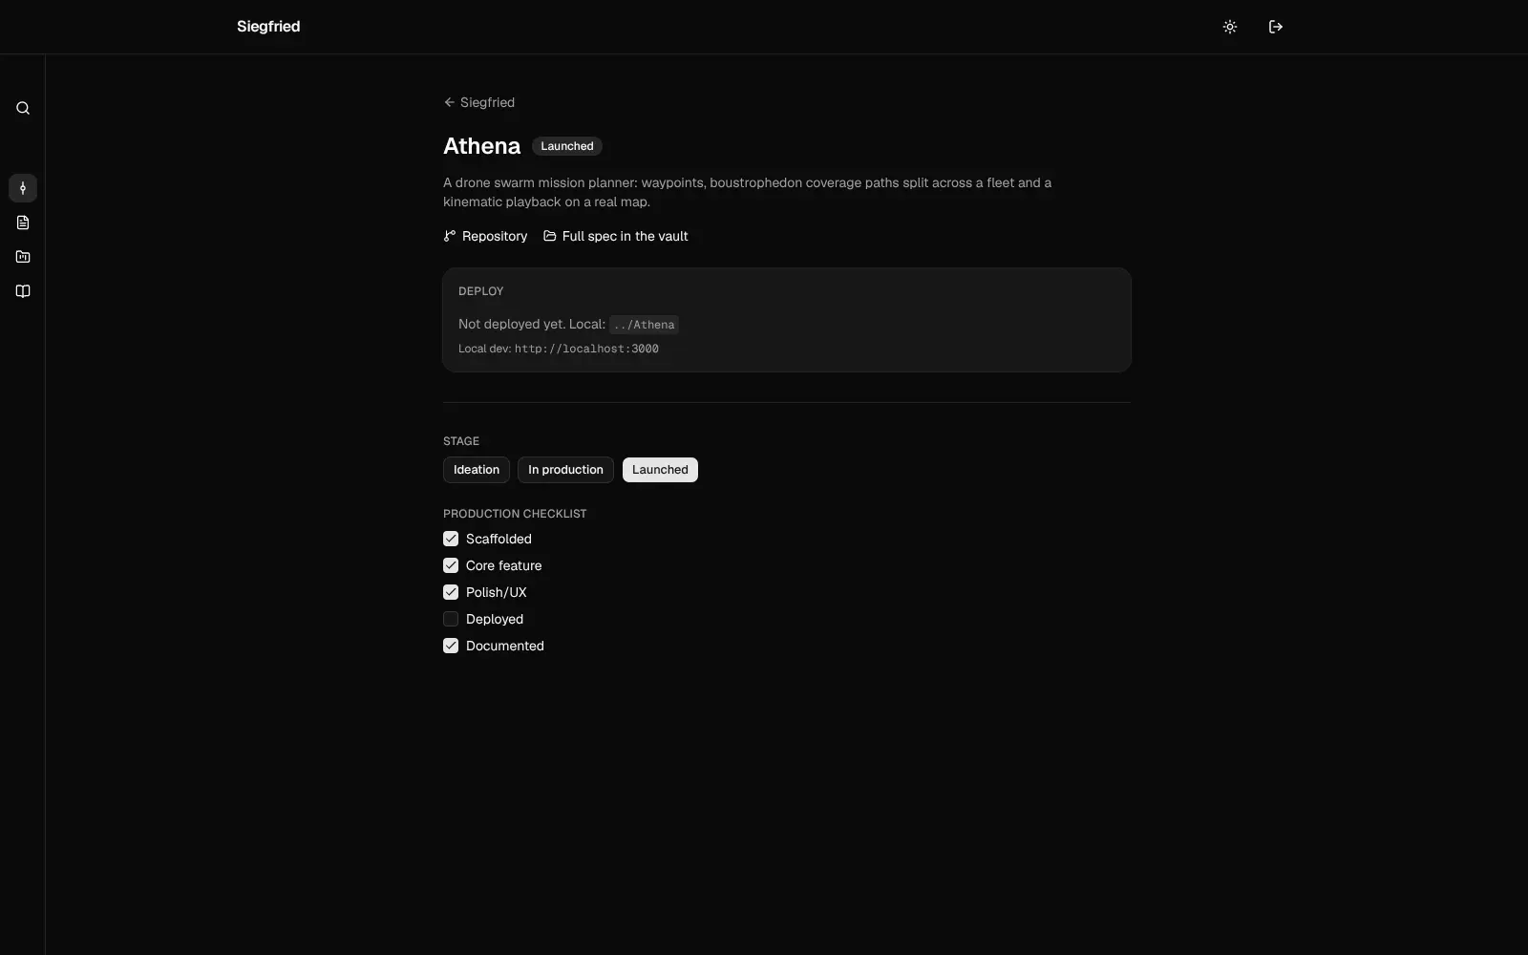The height and width of the screenshot is (955, 1528).
Task: Open the folder chart icon in the sidebar
Action: [x=23, y=257]
